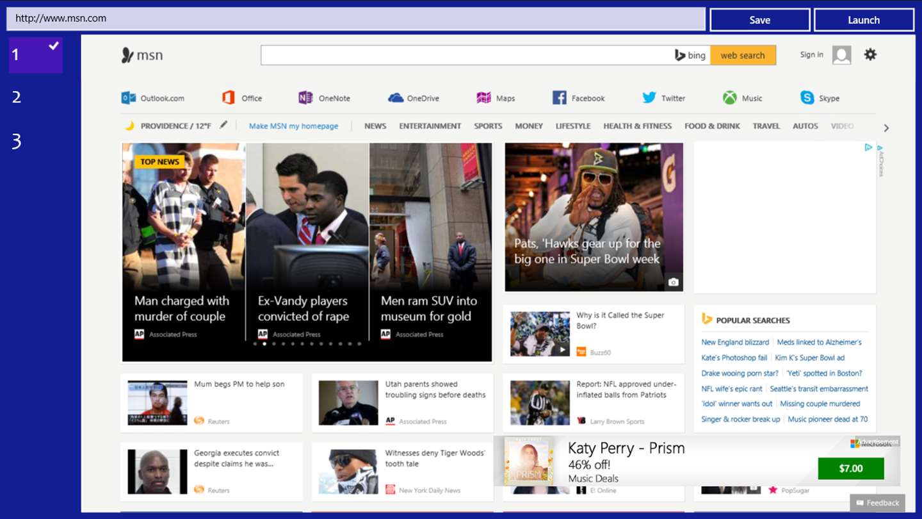
Task: Select slot 2 in the sidebar
Action: 17,97
